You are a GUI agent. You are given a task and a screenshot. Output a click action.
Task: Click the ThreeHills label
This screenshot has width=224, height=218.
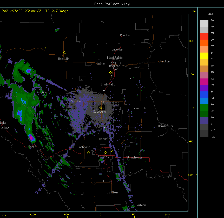tap(139, 108)
